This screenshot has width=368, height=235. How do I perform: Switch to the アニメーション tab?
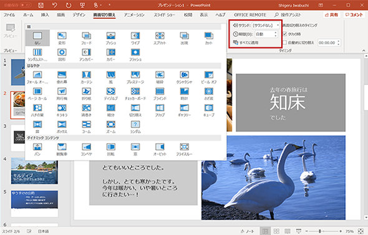[x=134, y=15]
